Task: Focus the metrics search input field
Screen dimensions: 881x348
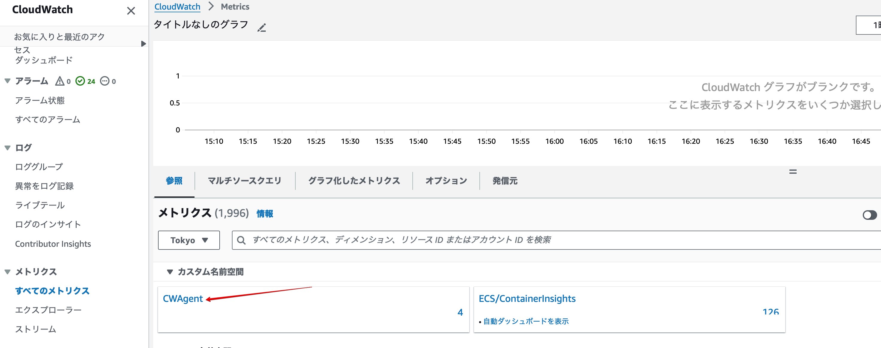Action: [556, 240]
